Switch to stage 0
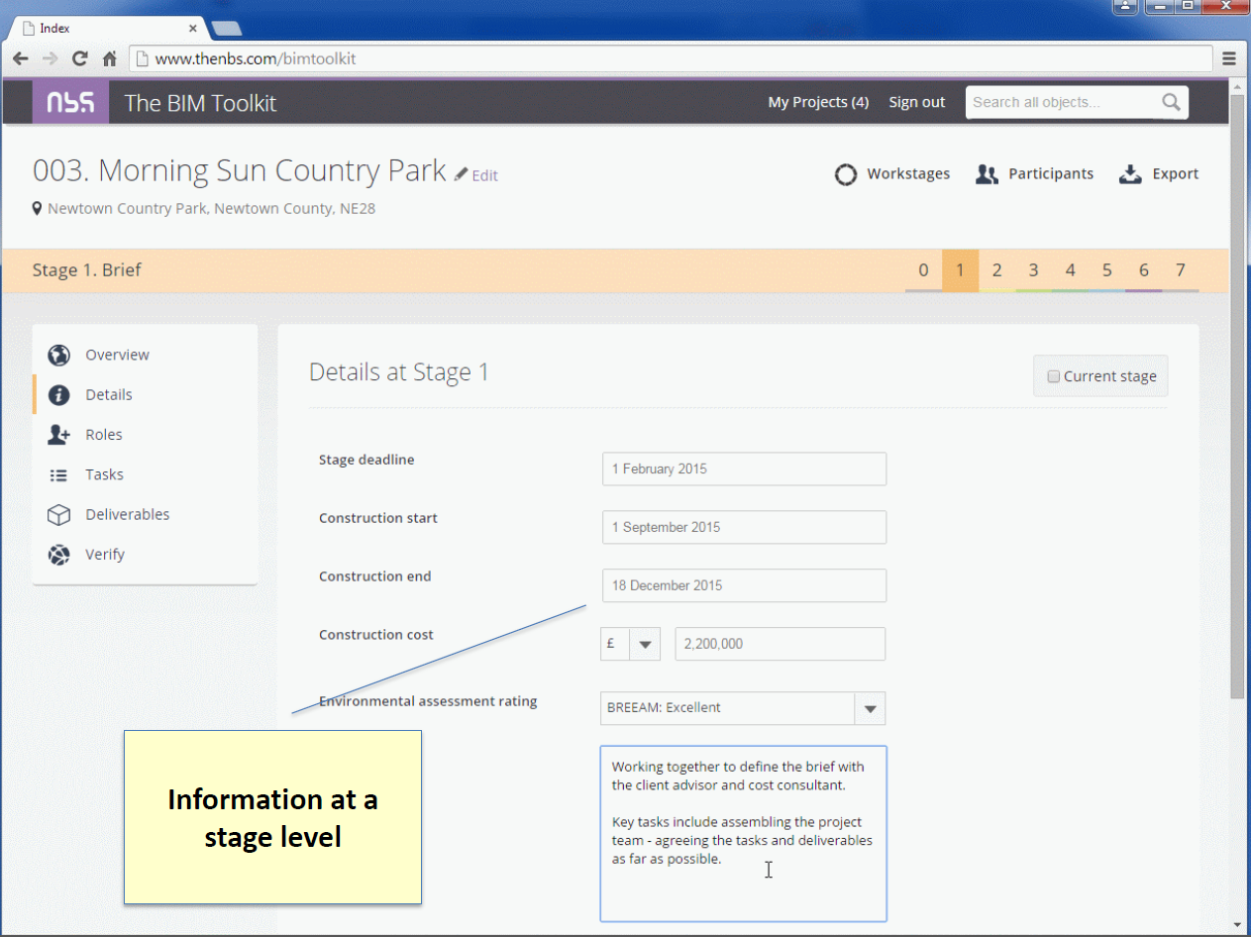1251x937 pixels. [x=923, y=270]
